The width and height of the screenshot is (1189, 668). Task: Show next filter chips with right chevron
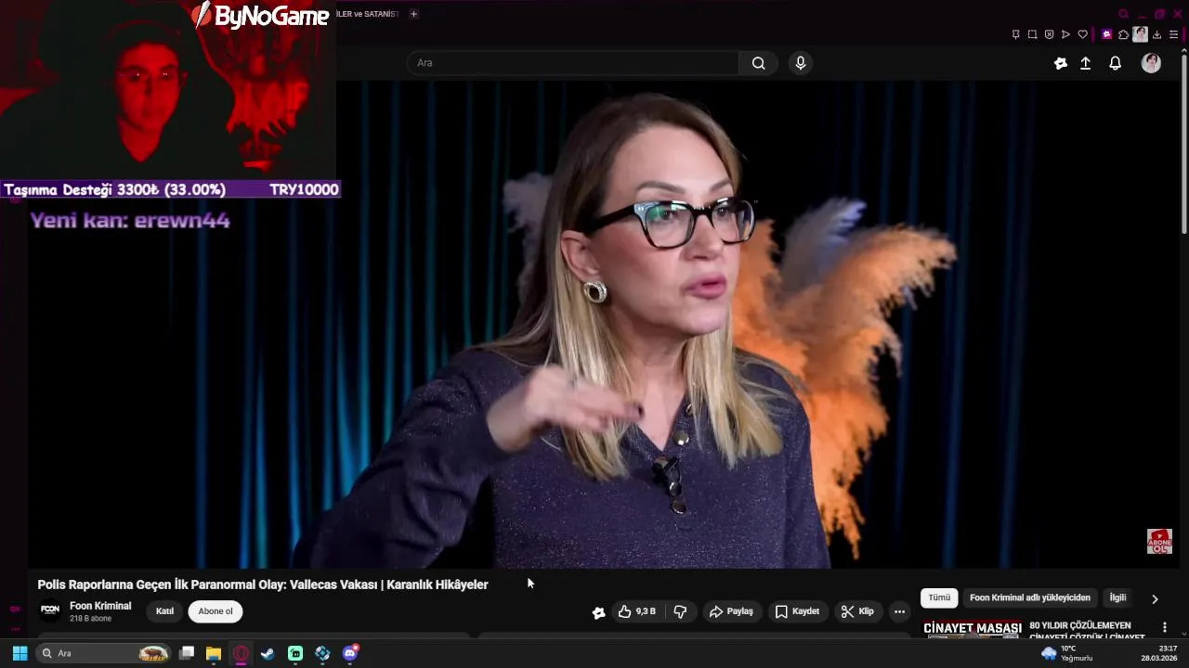point(1155,598)
